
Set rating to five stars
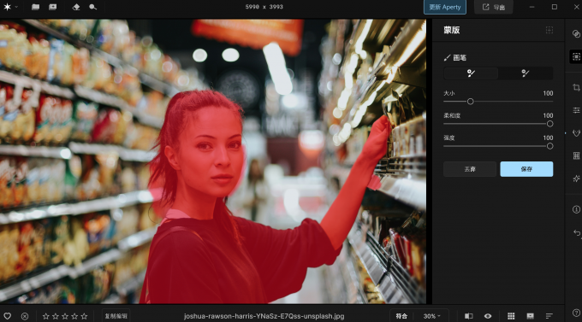pyautogui.click(x=84, y=316)
